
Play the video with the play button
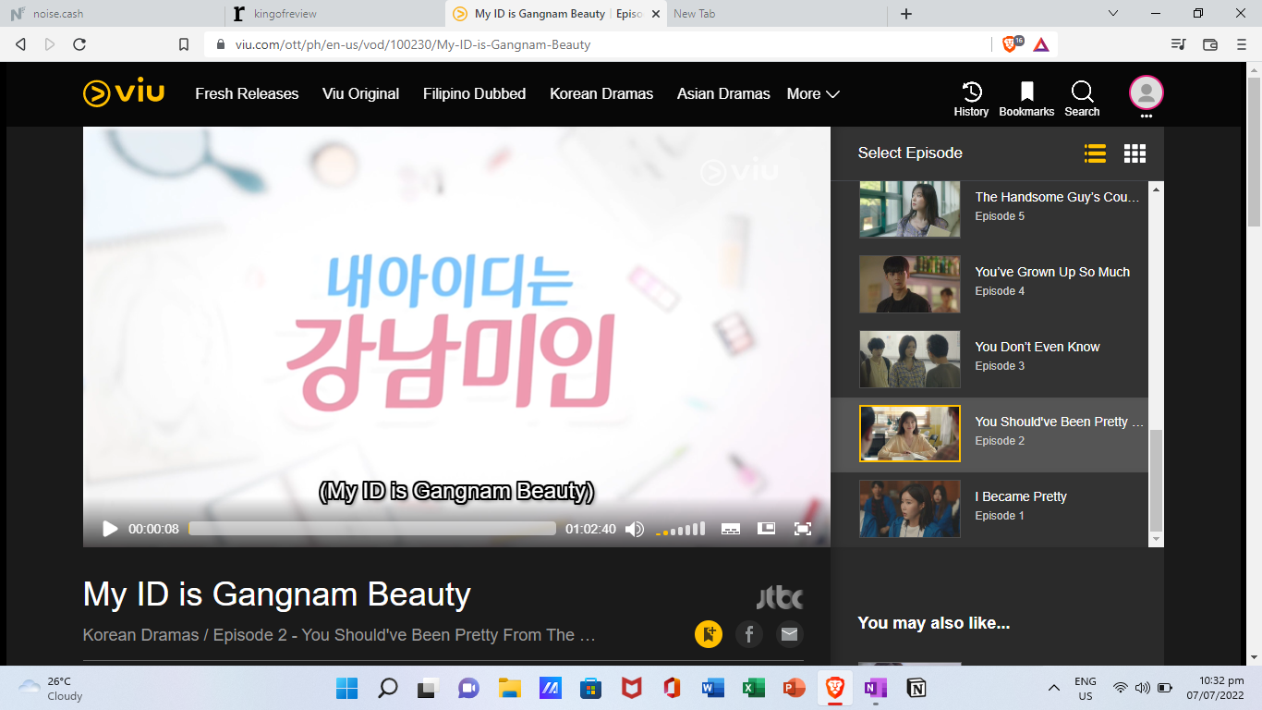pyautogui.click(x=110, y=529)
